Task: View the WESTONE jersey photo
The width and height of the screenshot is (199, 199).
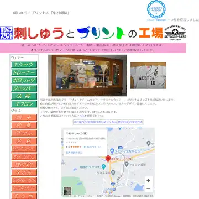Action: coord(148,75)
